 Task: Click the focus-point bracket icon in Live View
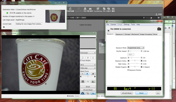coord(88,82)
